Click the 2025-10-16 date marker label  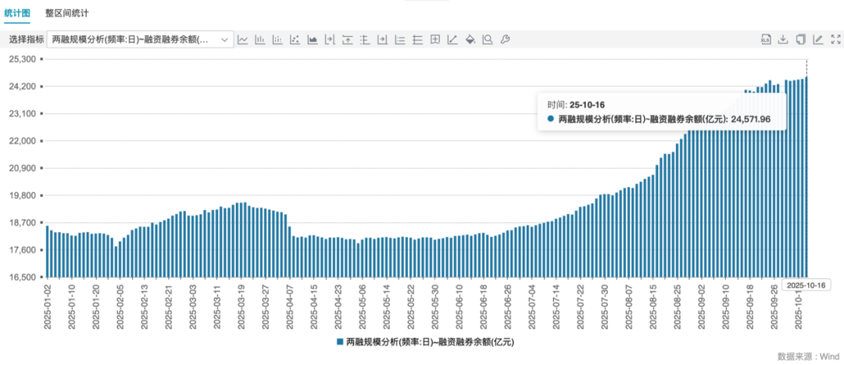pyautogui.click(x=806, y=285)
